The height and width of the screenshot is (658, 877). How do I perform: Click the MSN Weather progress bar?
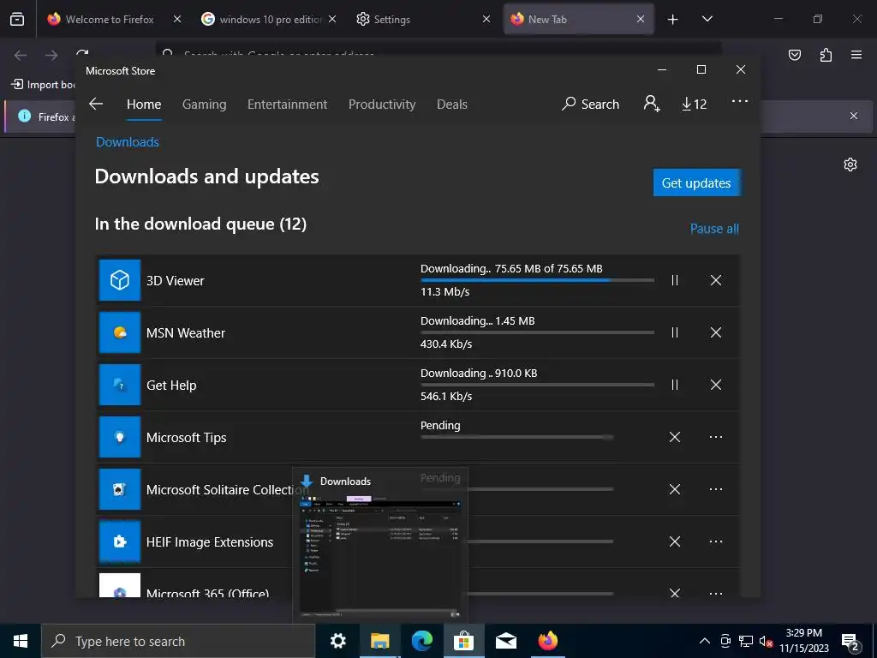[537, 332]
